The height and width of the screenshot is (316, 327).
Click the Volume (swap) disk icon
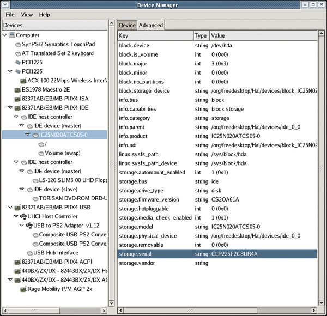click(41, 153)
